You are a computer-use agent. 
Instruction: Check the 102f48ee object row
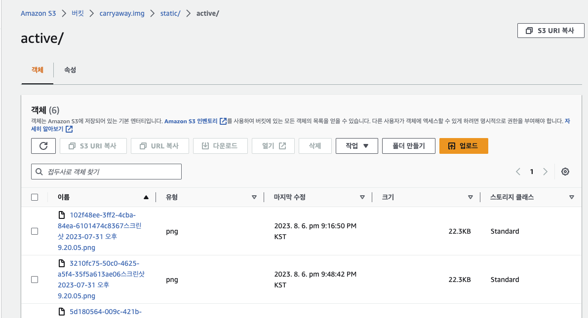point(35,231)
